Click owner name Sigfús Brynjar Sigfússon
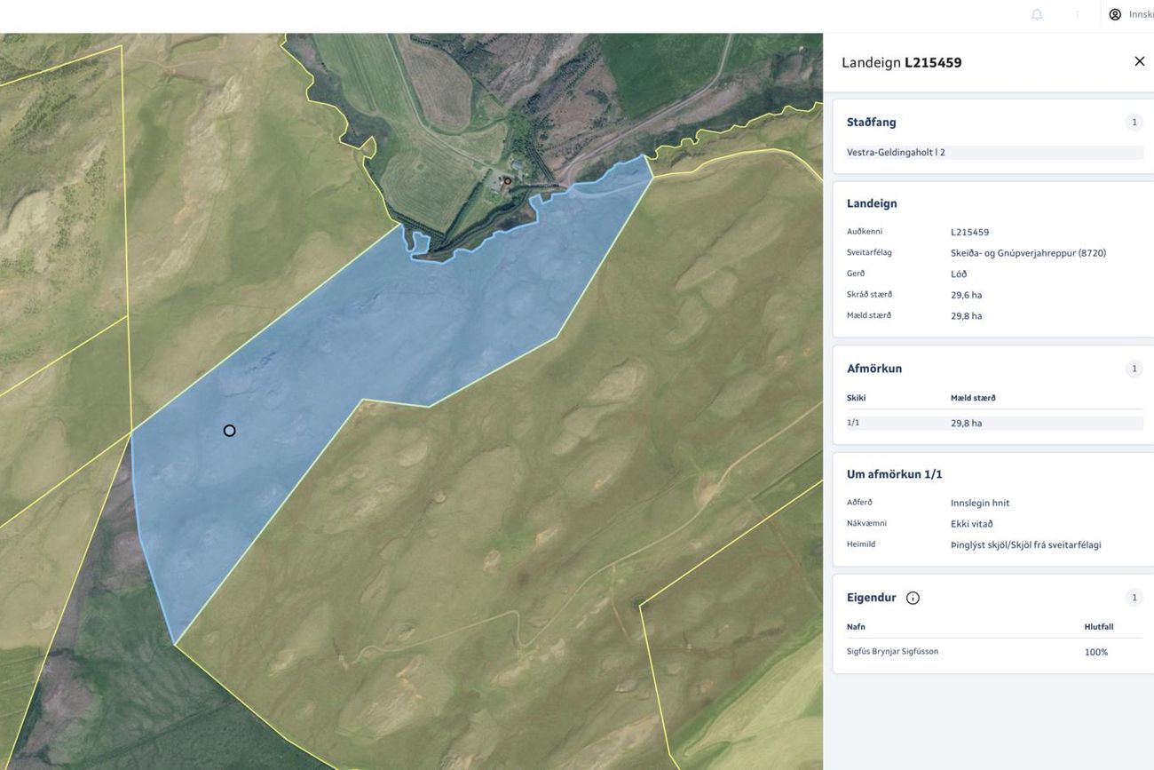Image resolution: width=1154 pixels, height=770 pixels. [x=892, y=652]
